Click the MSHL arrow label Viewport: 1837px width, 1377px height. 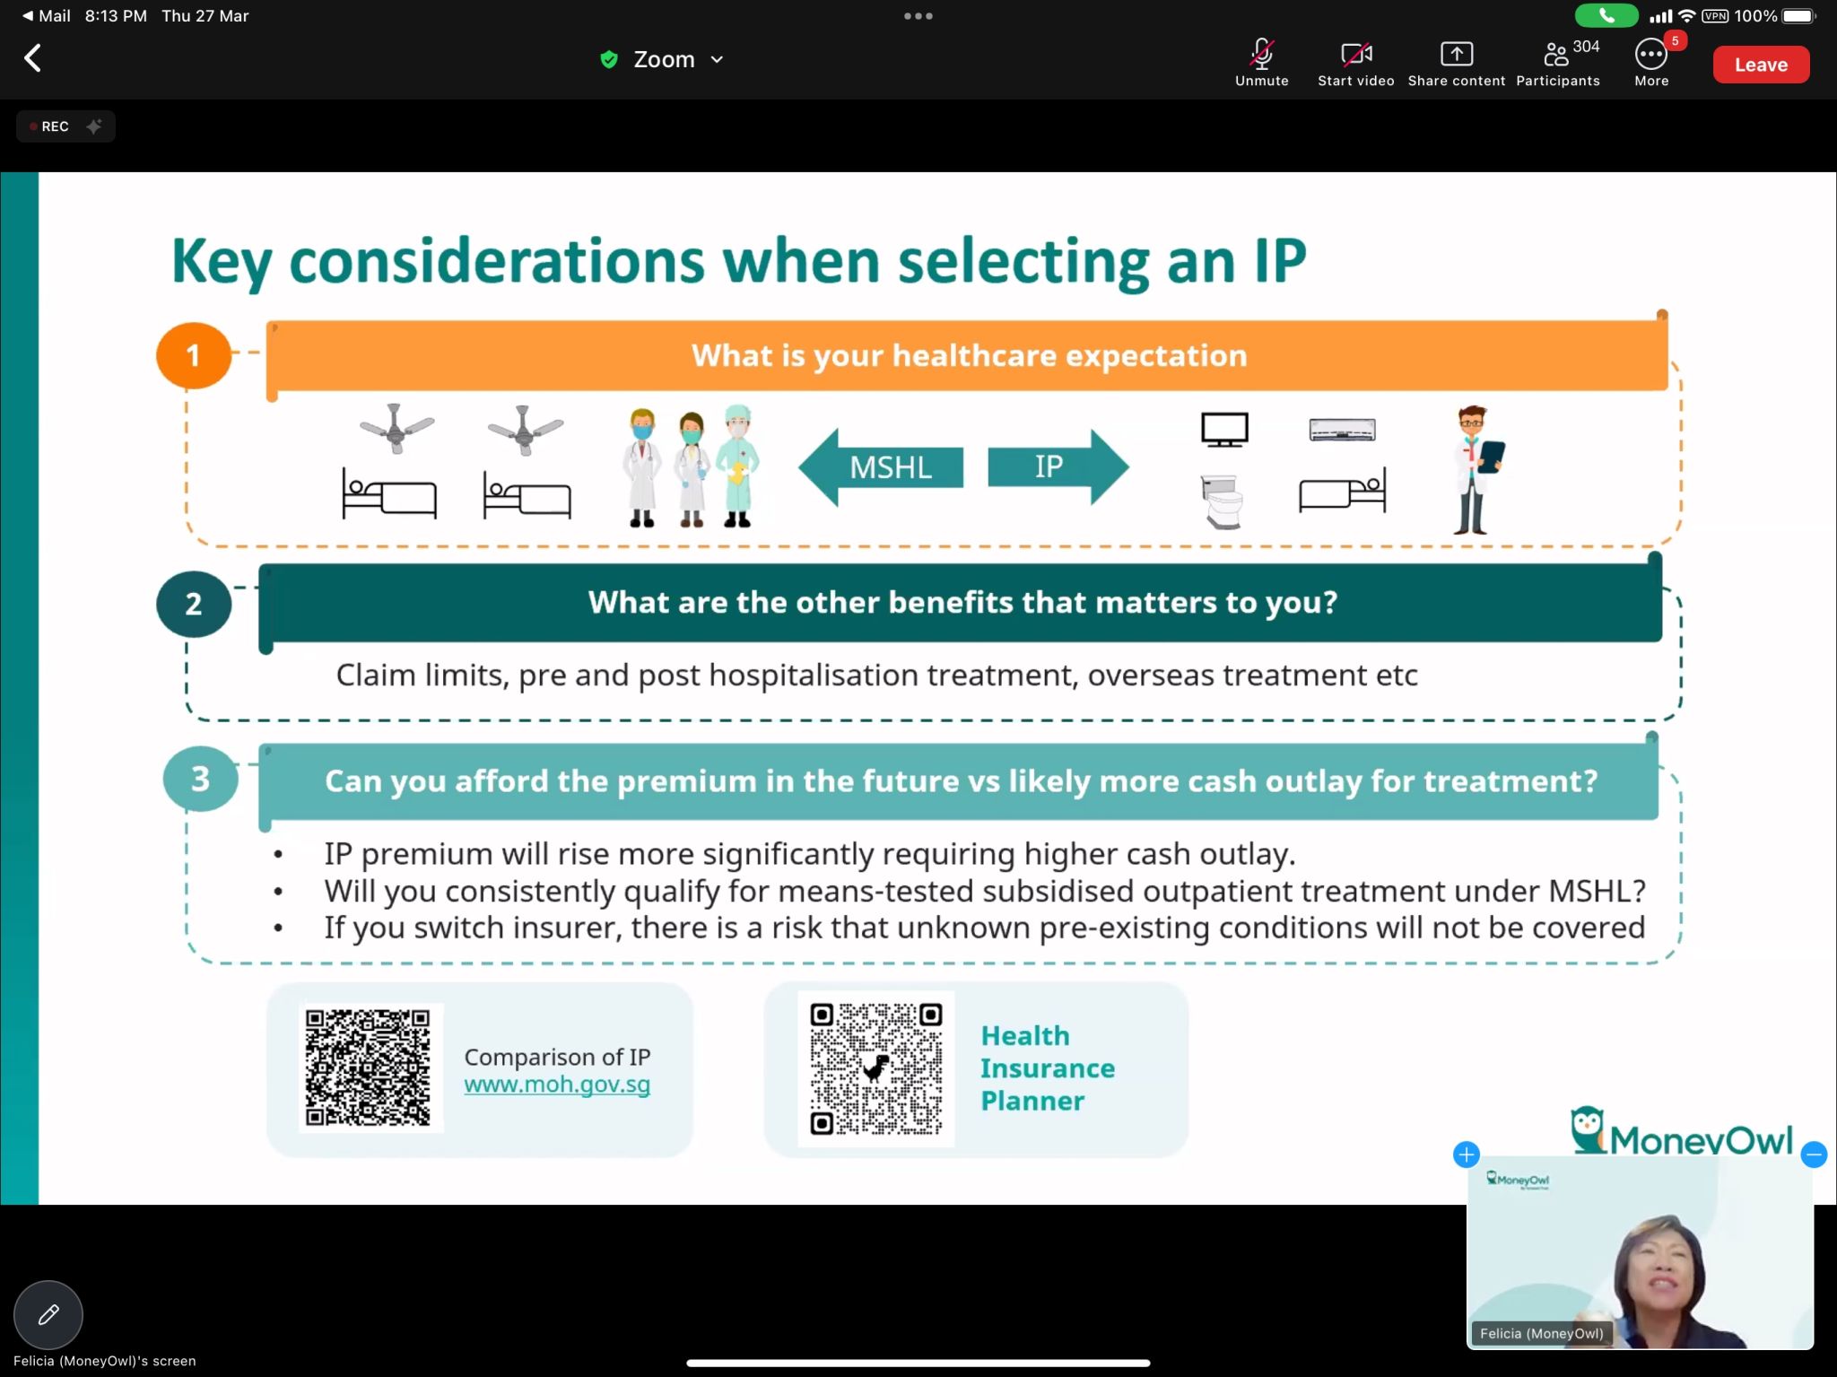click(882, 467)
